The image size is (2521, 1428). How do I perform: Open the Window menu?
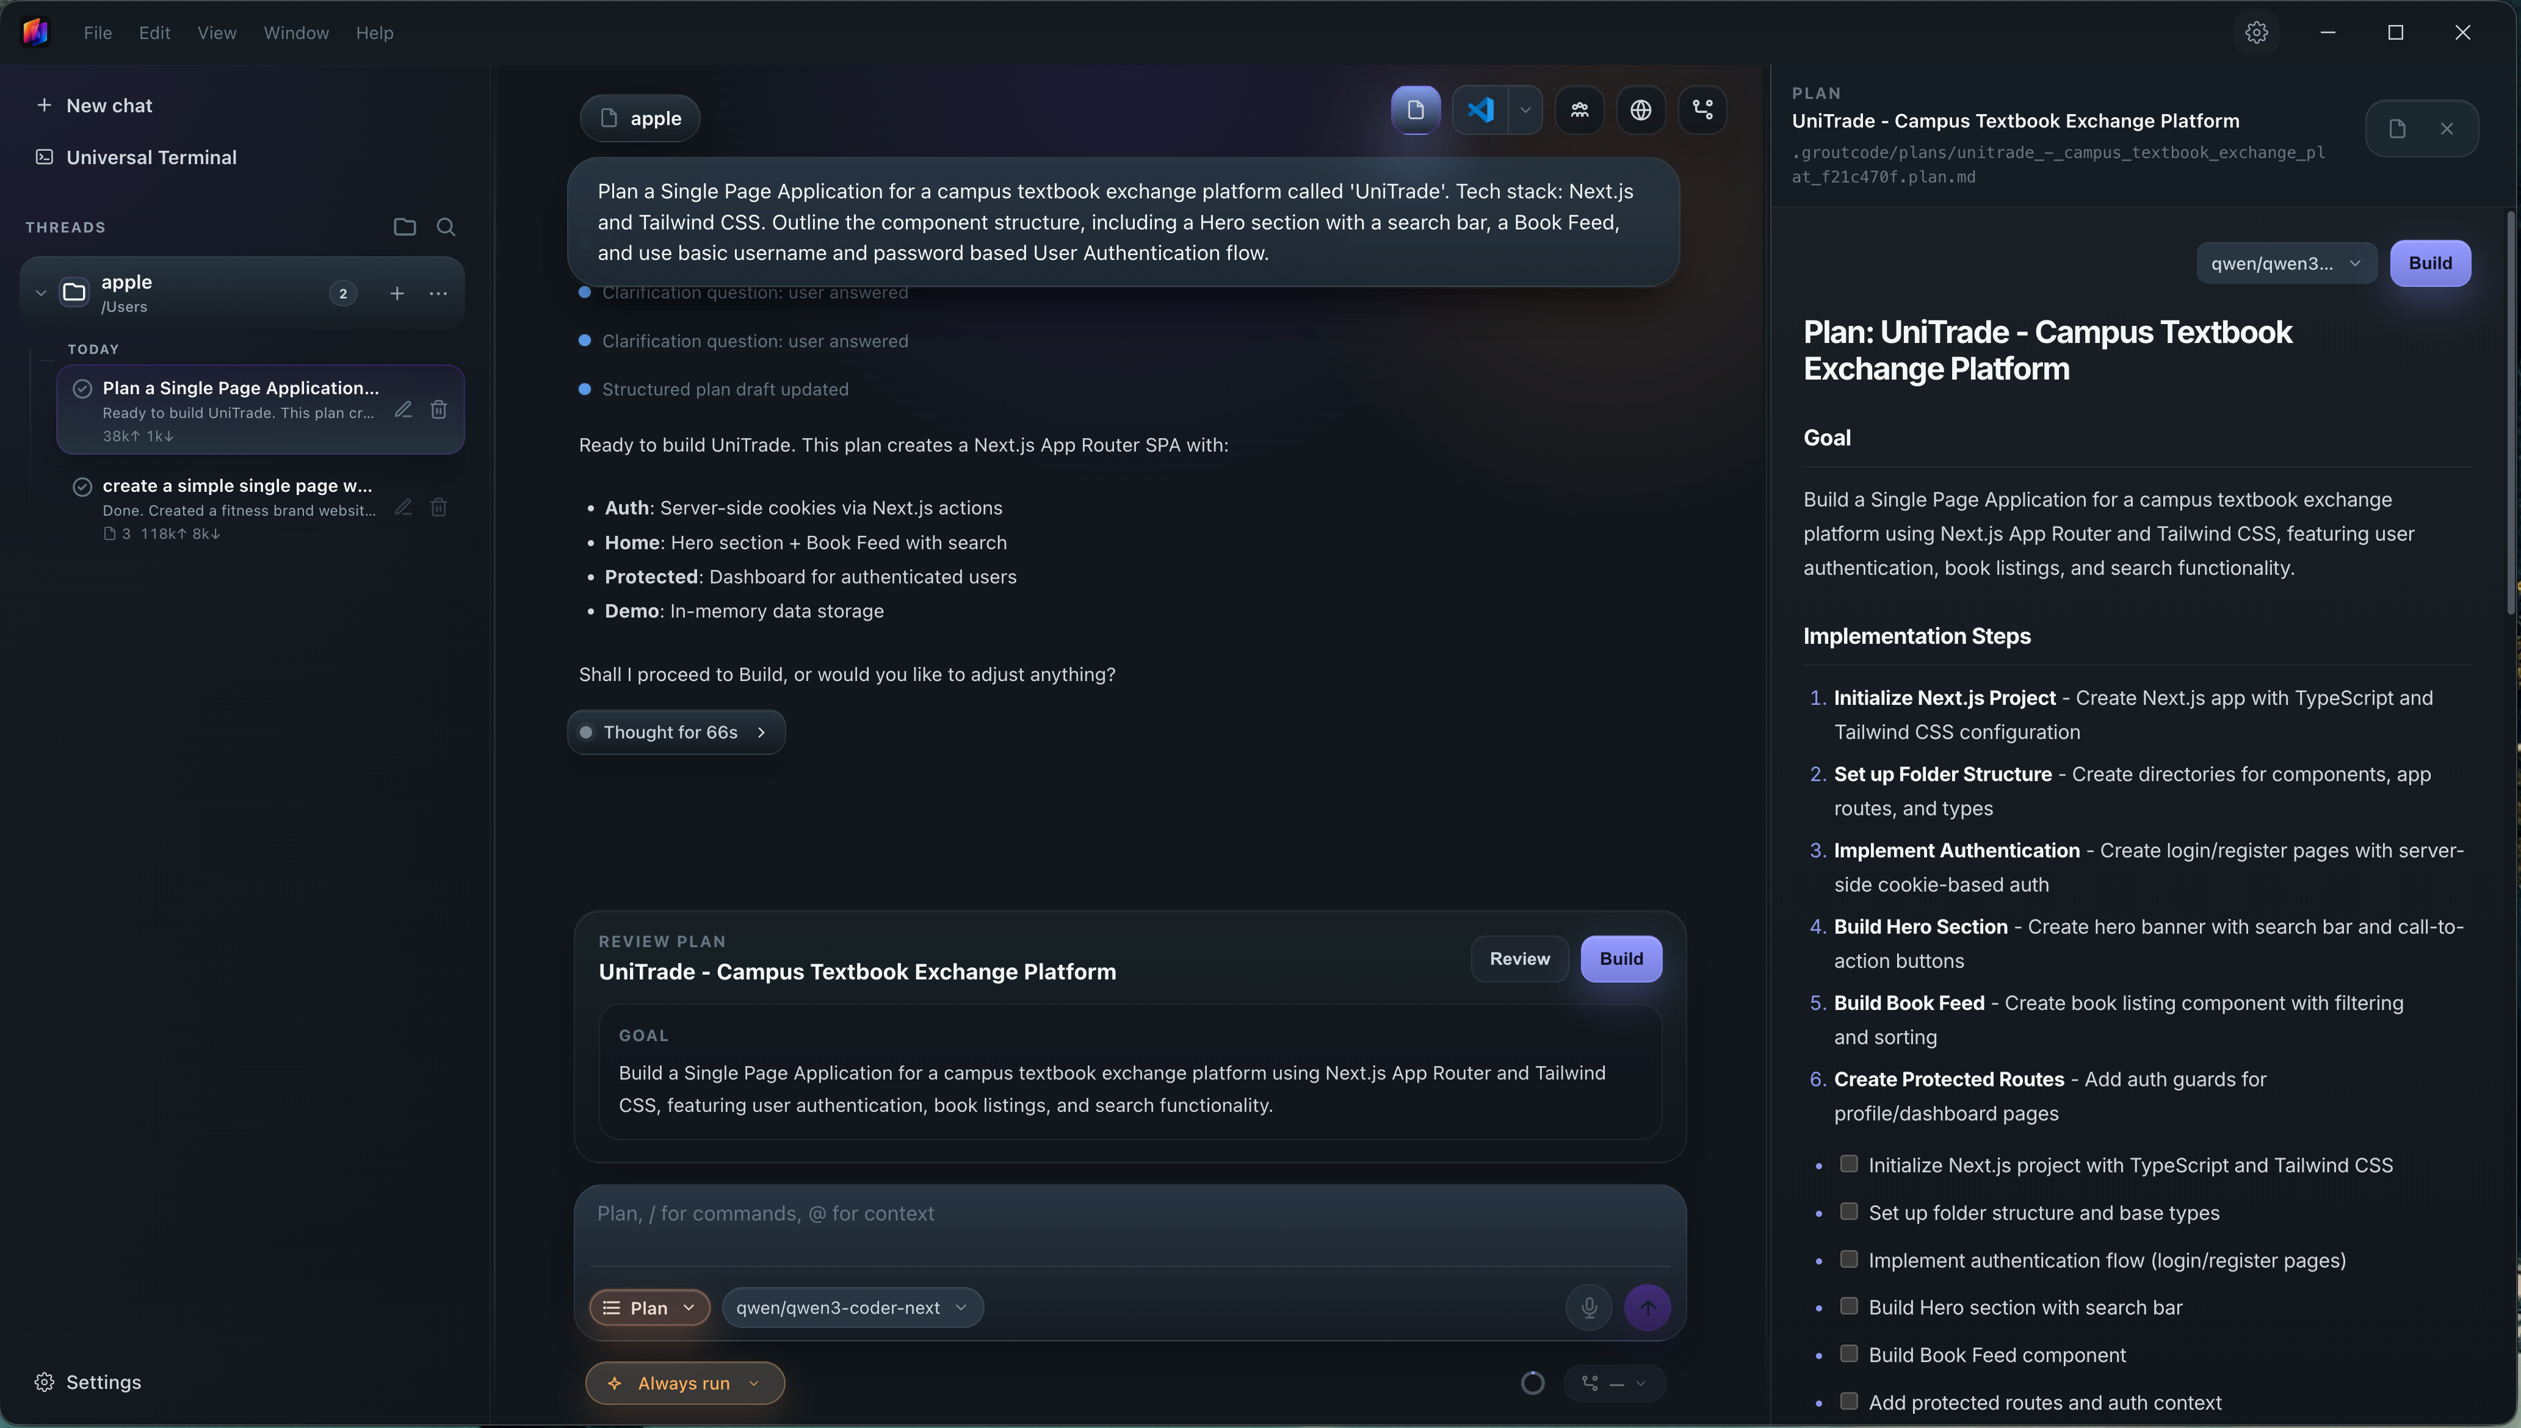click(x=296, y=32)
